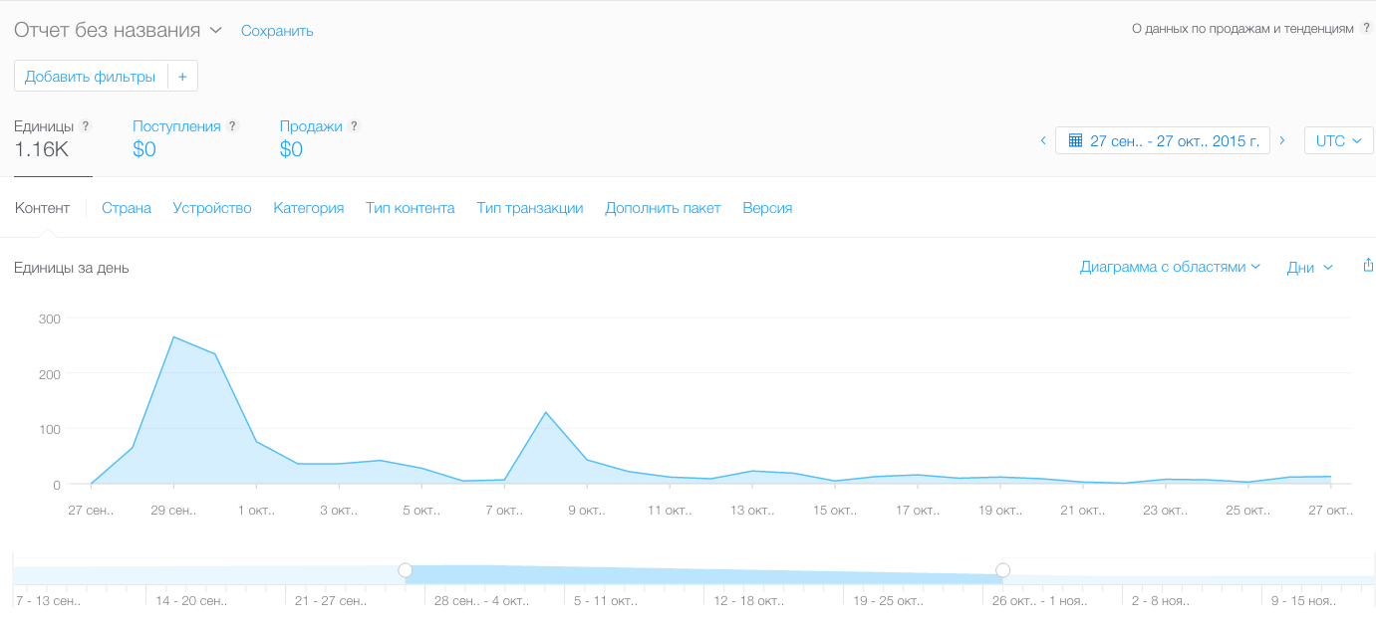Switch to the Тип контента tab
Viewport: 1376px width, 633px height.
(x=411, y=208)
